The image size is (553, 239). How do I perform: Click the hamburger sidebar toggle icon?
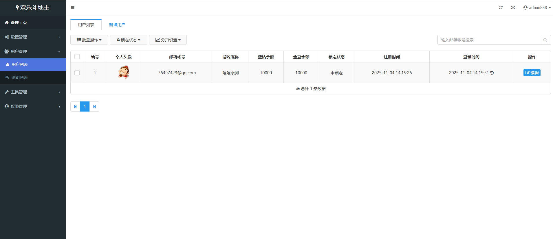click(72, 8)
